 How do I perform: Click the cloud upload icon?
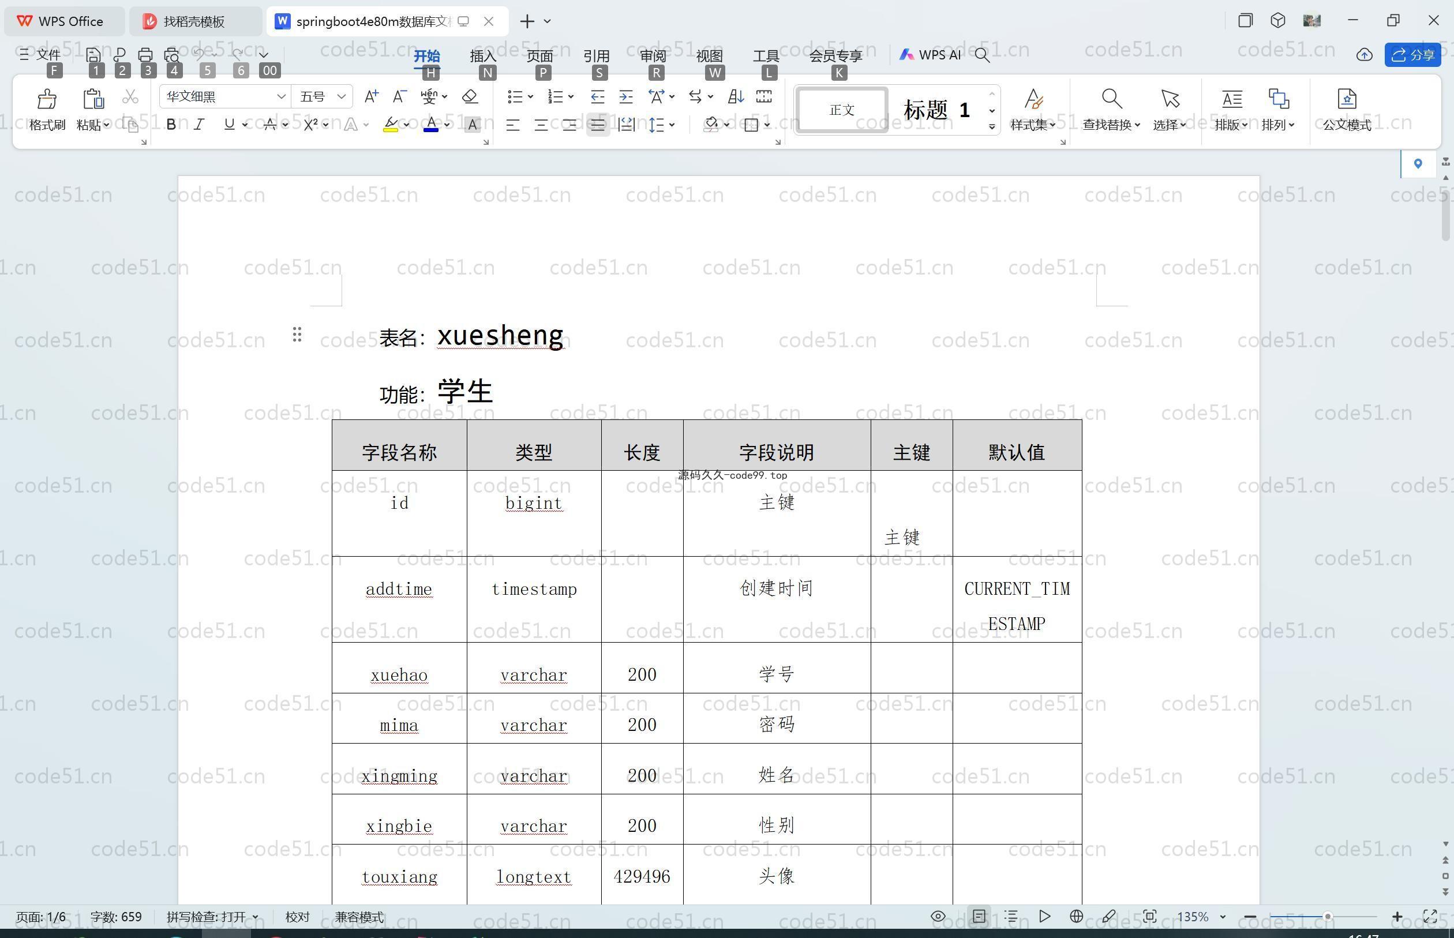1364,55
